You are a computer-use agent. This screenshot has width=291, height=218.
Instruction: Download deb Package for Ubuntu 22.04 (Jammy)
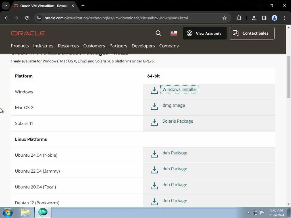tap(175, 169)
